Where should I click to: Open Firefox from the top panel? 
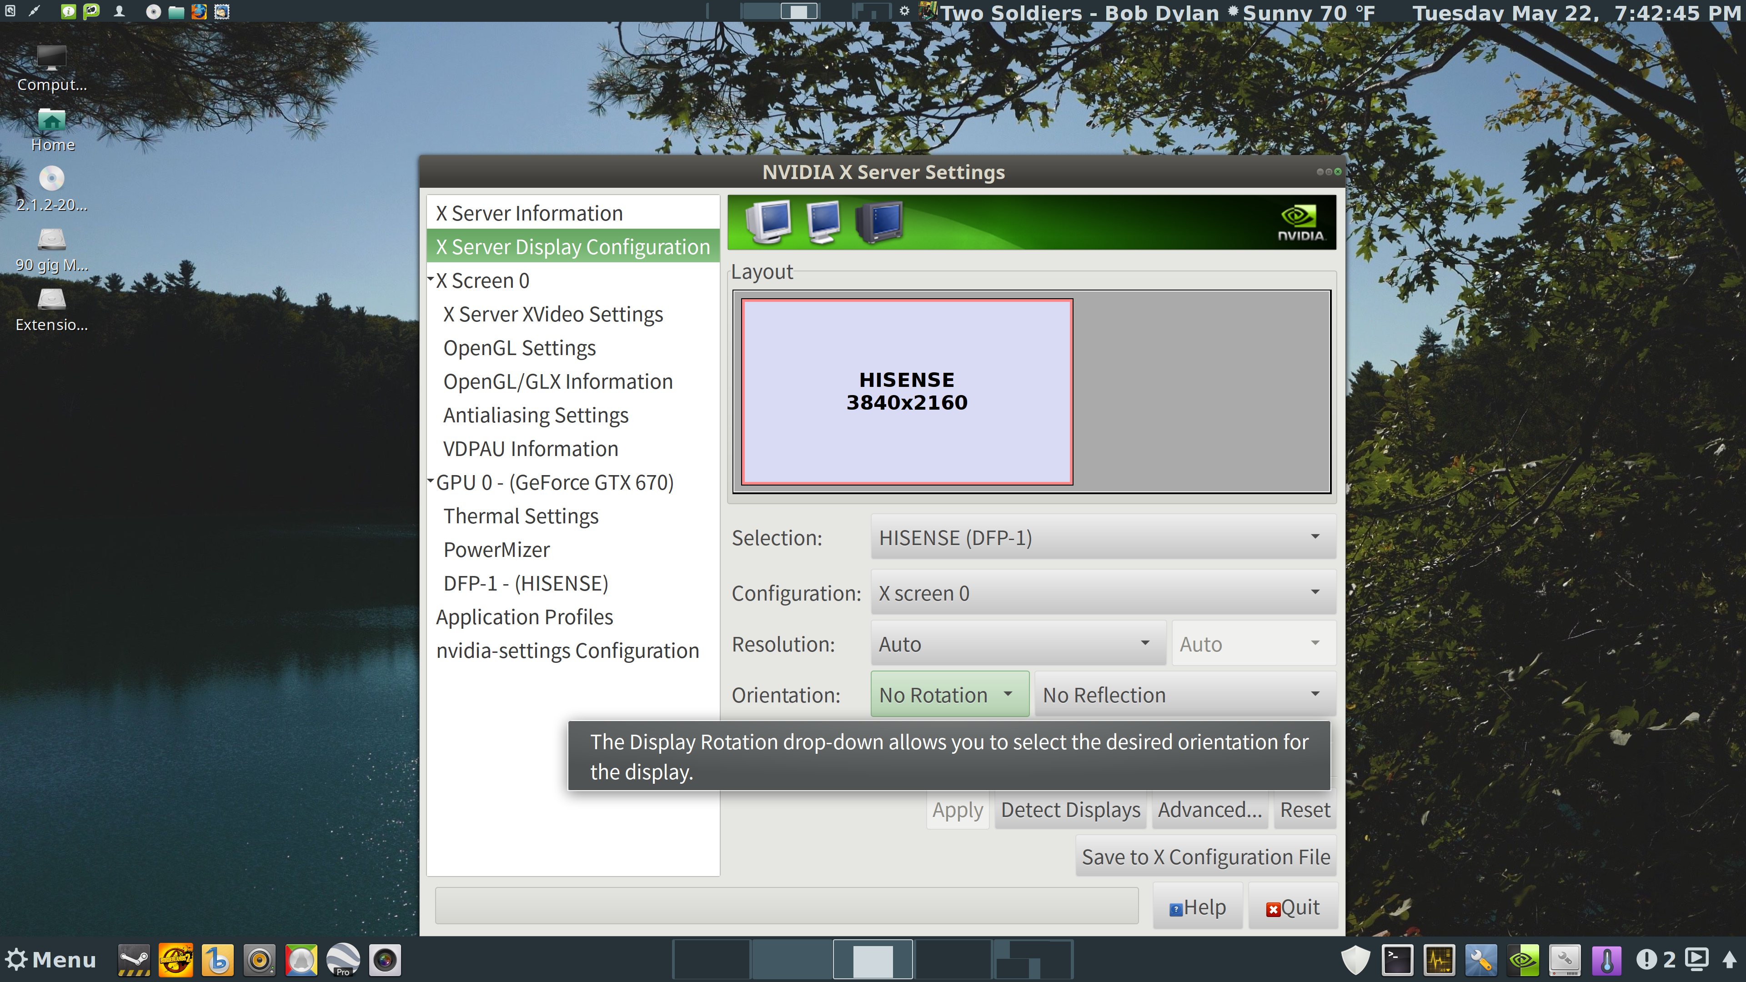click(199, 11)
